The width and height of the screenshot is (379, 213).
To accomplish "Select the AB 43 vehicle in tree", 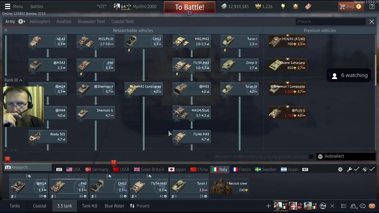I will (48, 41).
